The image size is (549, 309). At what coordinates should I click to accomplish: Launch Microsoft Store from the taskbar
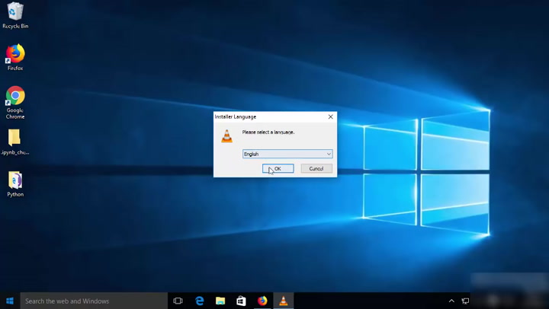(241, 301)
